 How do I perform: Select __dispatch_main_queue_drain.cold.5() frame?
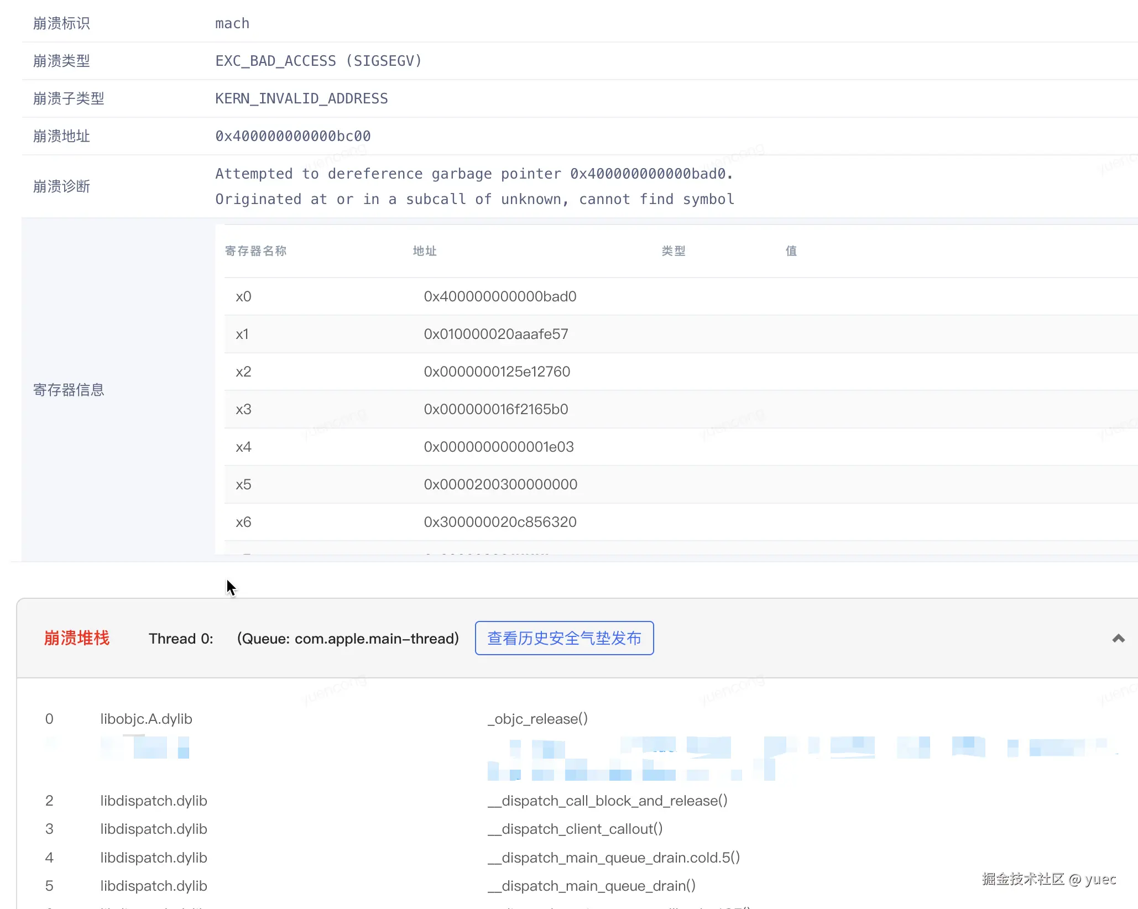(x=614, y=858)
